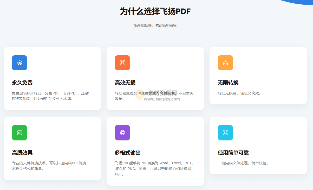Select the subtitle 简单的任务，就该简单完成

point(155,25)
